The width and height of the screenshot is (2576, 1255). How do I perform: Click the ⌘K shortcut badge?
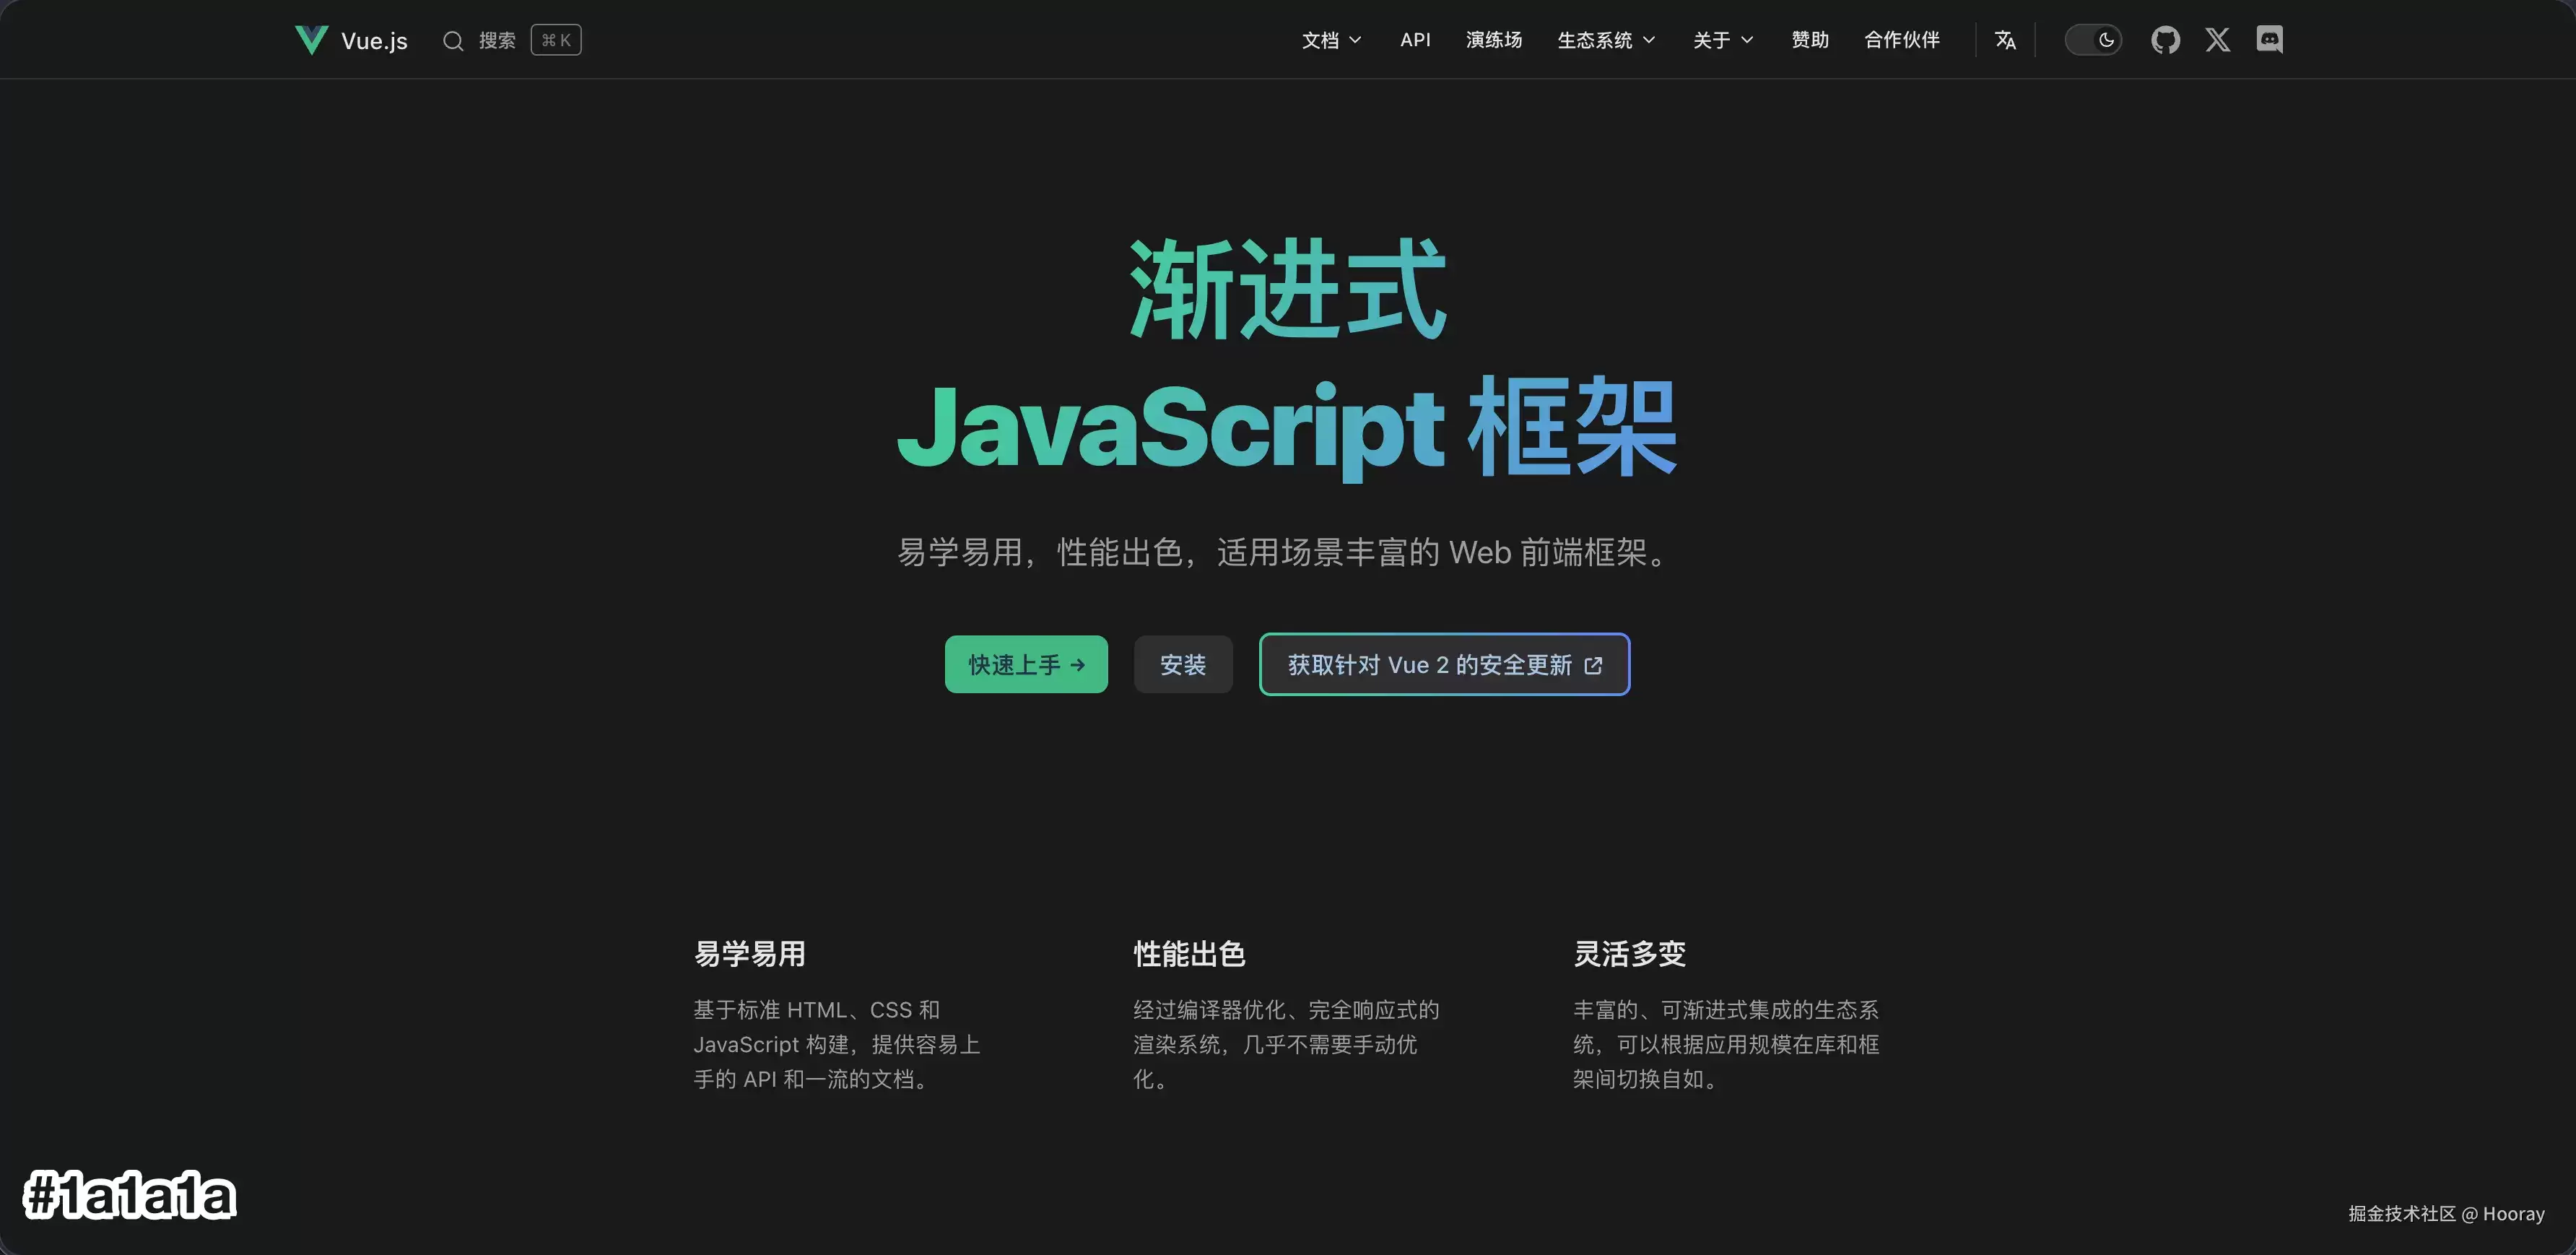(556, 40)
